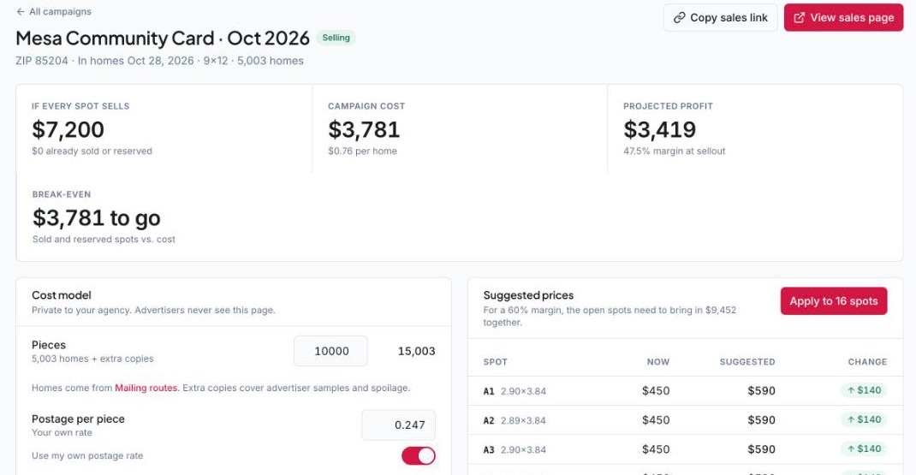The image size is (916, 475).
Task: Click the $140 change badge for spot A1
Action: point(864,390)
